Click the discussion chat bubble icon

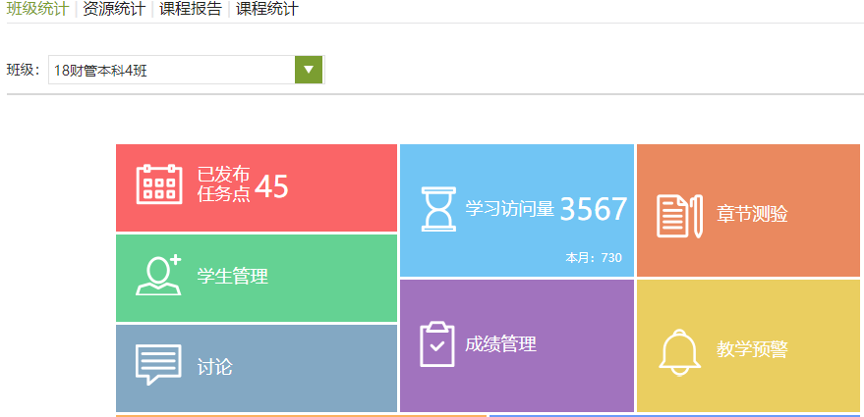point(158,365)
